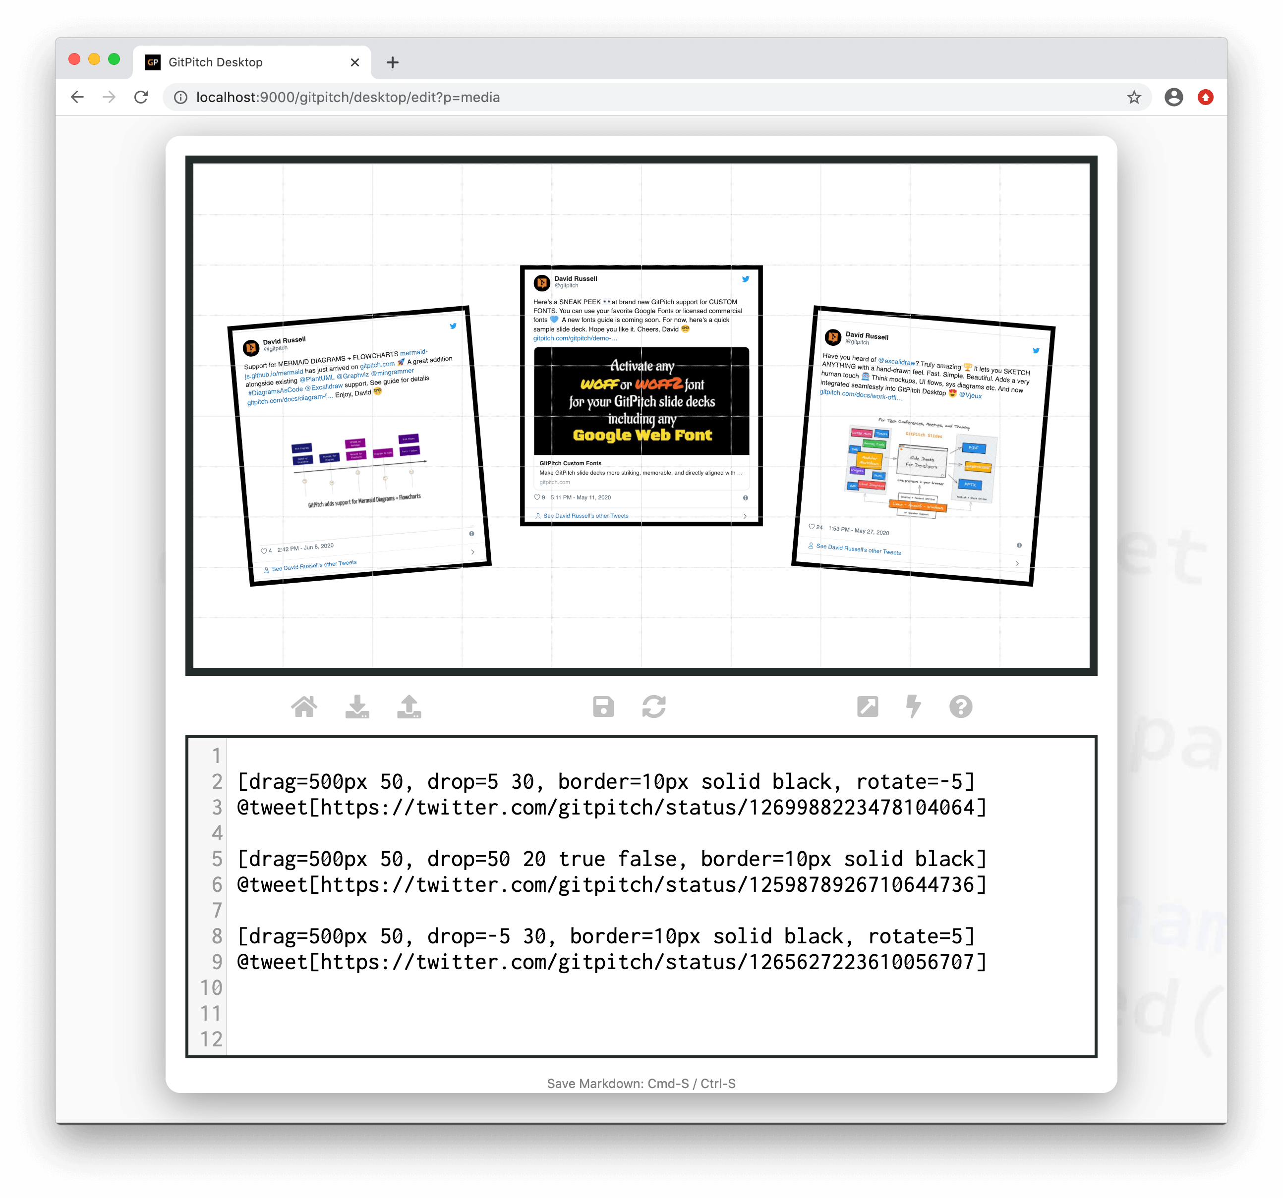This screenshot has width=1283, height=1198.
Task: Click the home icon in the toolbar
Action: [304, 707]
